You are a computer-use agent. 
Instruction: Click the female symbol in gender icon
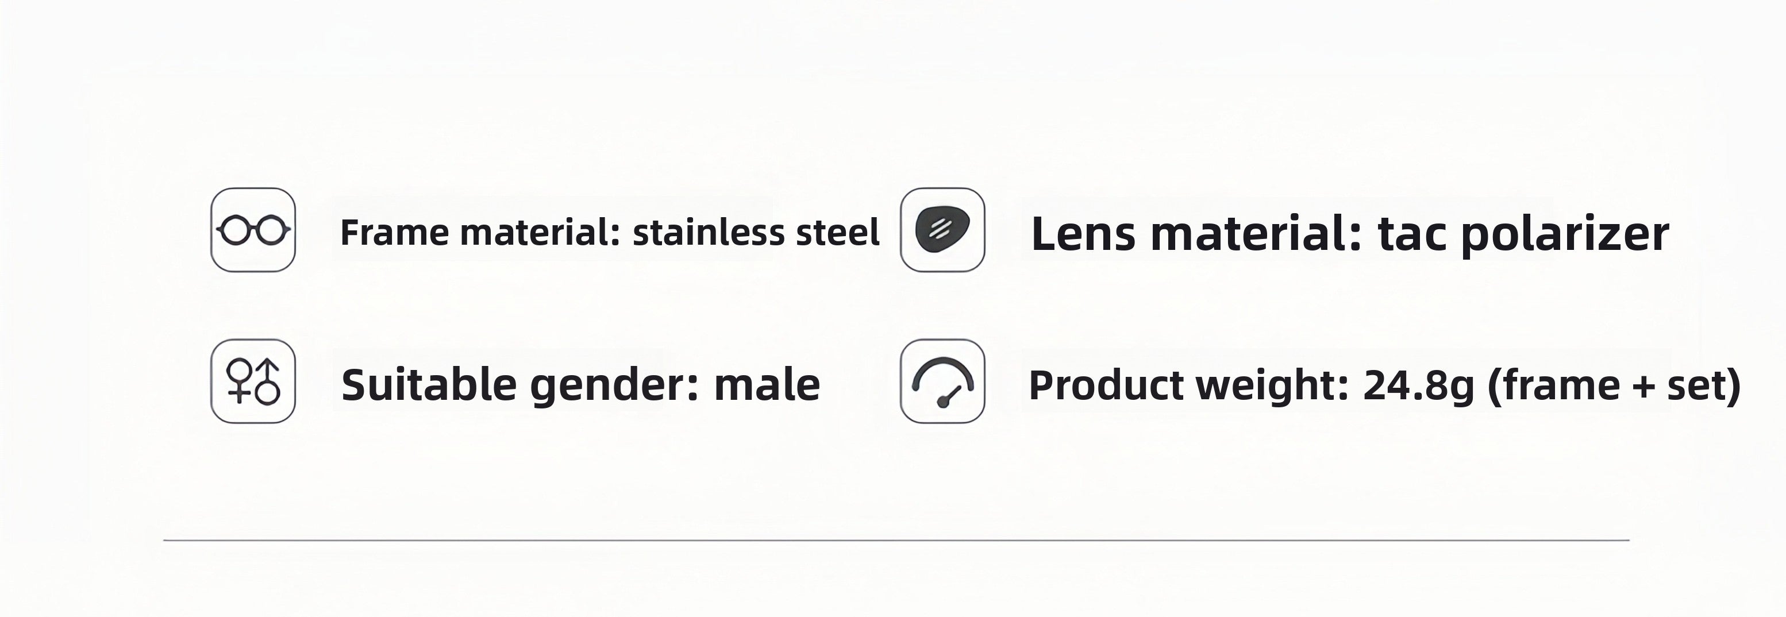(x=240, y=380)
